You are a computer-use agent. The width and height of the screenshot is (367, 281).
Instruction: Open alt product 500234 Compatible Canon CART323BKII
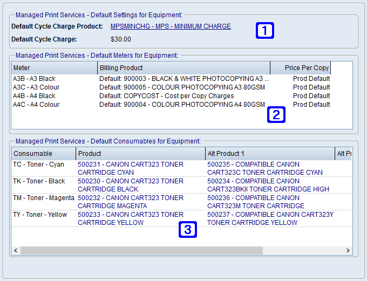pyautogui.click(x=268, y=185)
